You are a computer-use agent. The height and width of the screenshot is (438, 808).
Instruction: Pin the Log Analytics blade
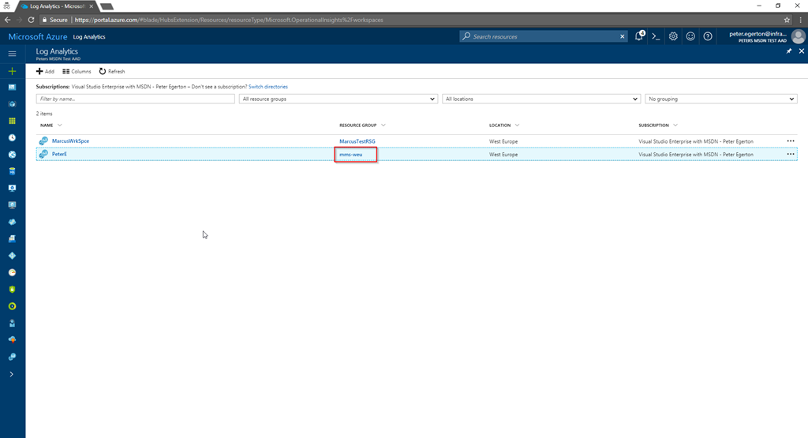click(789, 51)
